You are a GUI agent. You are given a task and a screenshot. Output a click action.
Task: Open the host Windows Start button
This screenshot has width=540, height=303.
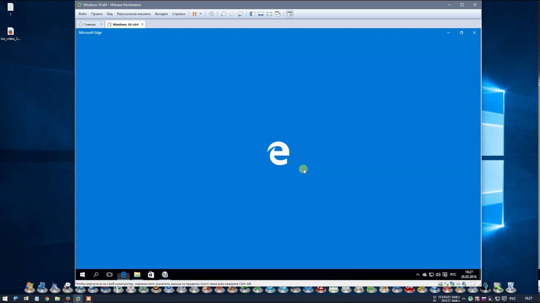5,298
